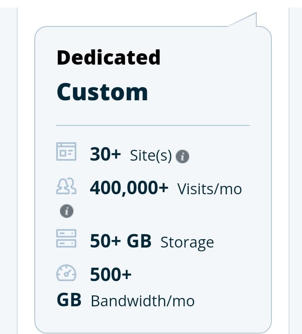This screenshot has width=302, height=334.
Task: Click the browser window sites icon
Action: coord(66,152)
